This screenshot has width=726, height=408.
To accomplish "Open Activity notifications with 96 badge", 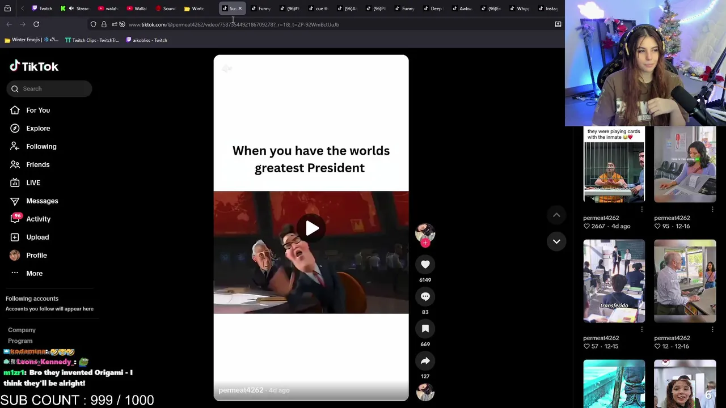I will point(38,219).
